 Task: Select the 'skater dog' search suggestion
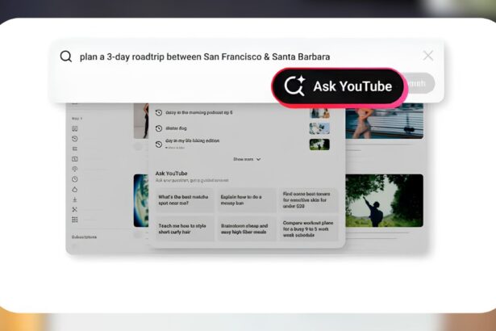coord(176,128)
